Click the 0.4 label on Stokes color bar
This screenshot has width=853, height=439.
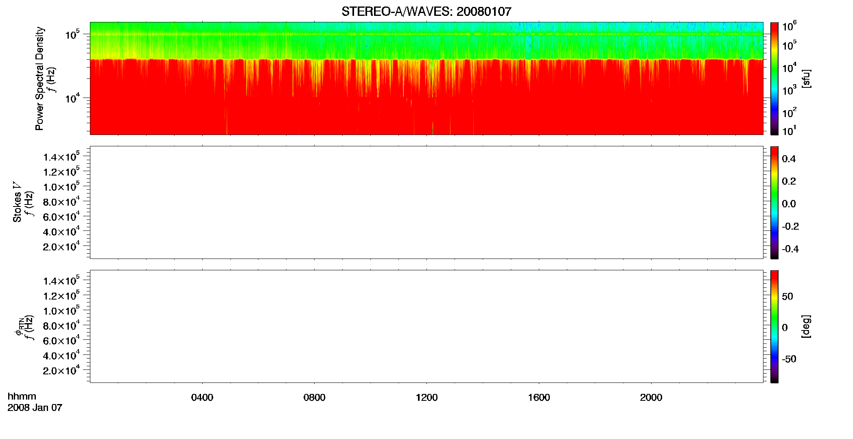pos(789,159)
